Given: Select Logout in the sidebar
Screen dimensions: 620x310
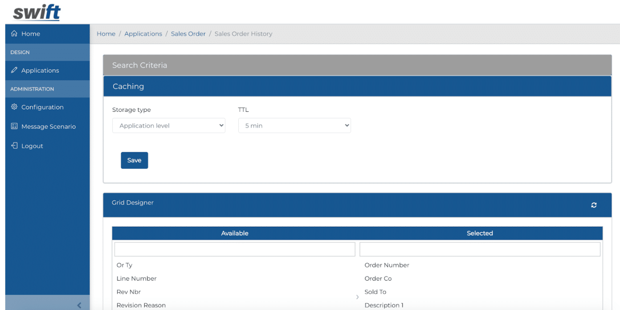Looking at the screenshot, I should coord(48,146).
